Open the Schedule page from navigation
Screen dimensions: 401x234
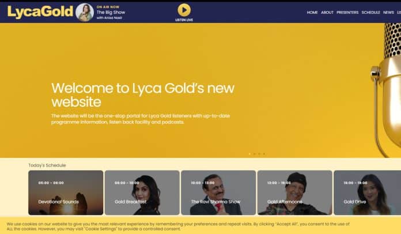click(x=370, y=12)
